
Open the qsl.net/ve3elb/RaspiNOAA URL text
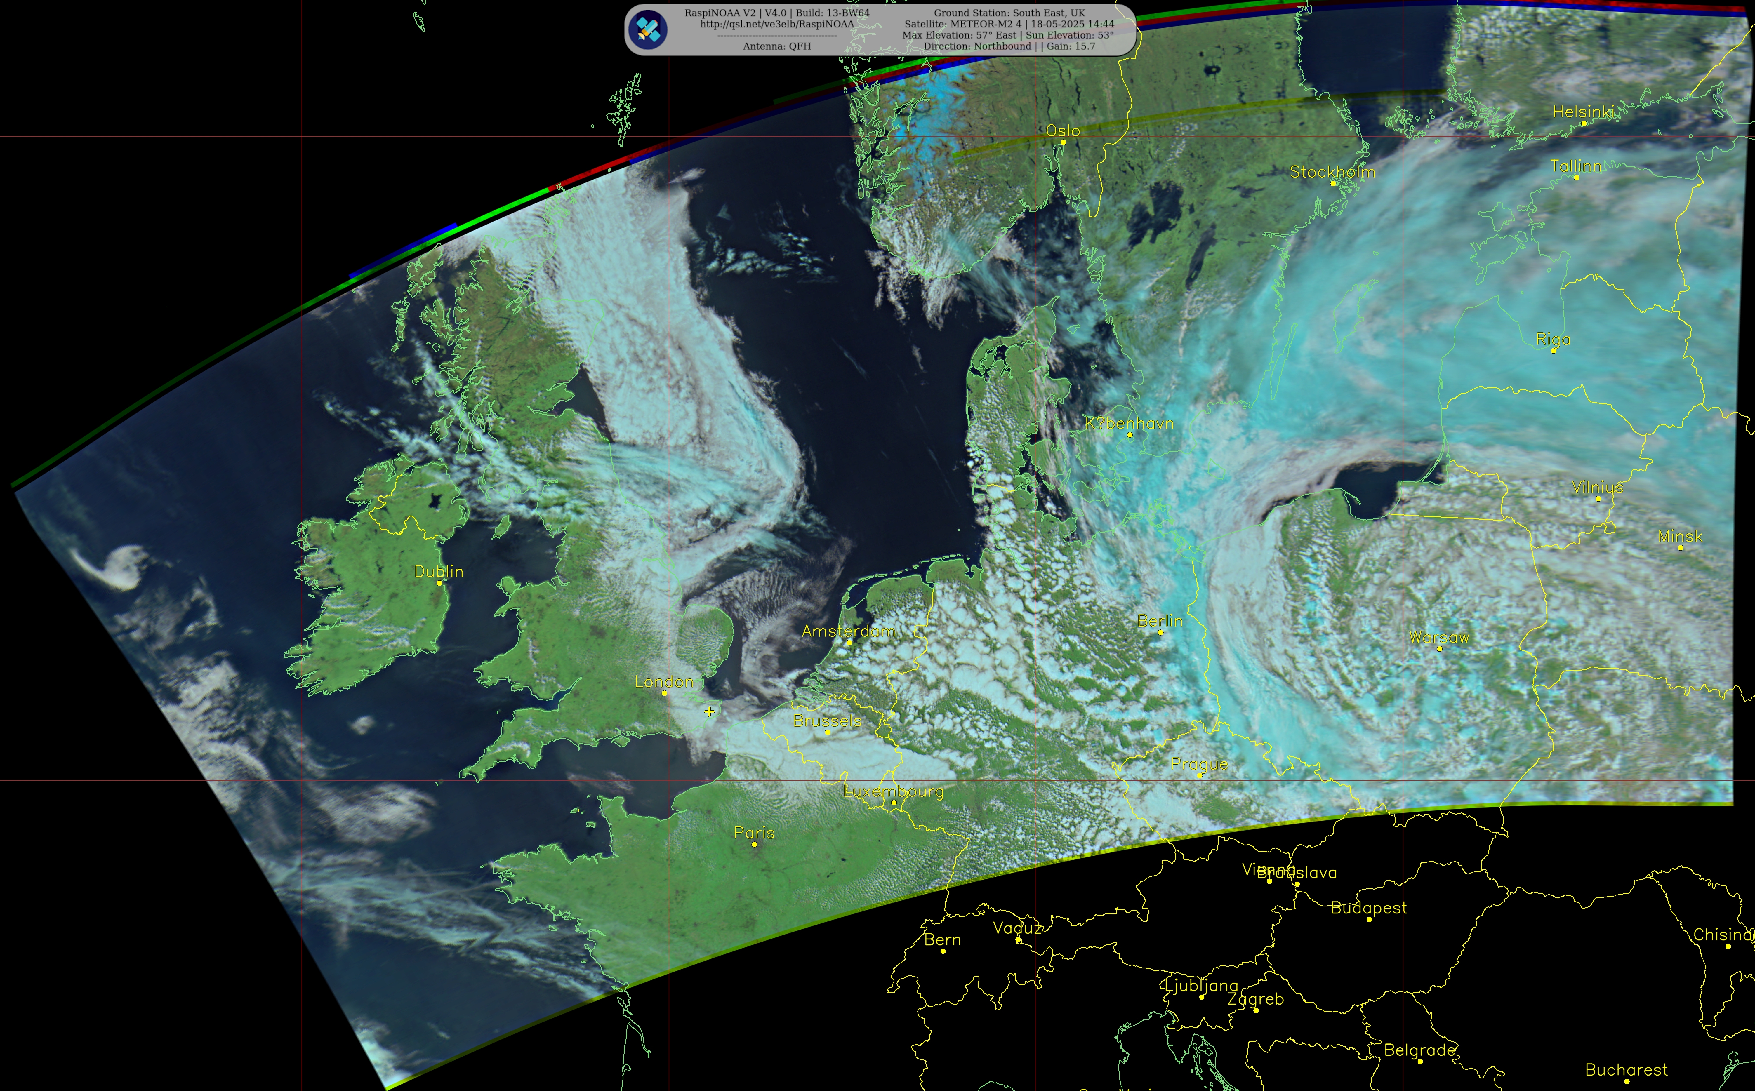pos(777,24)
